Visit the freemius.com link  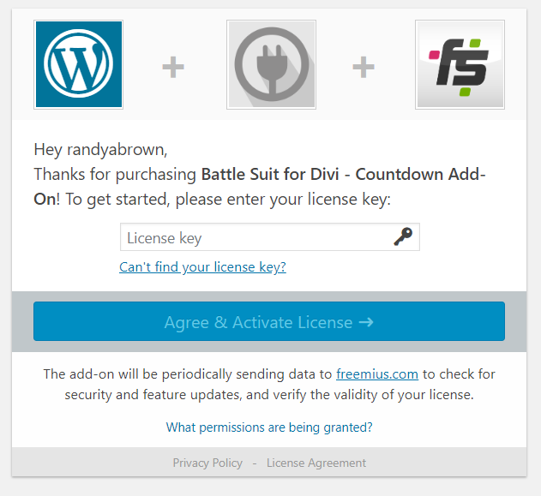(377, 373)
